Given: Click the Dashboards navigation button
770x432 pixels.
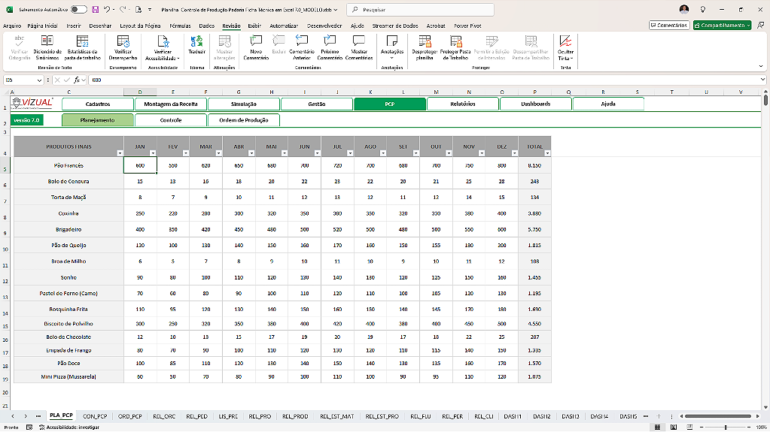Looking at the screenshot, I should (536, 104).
